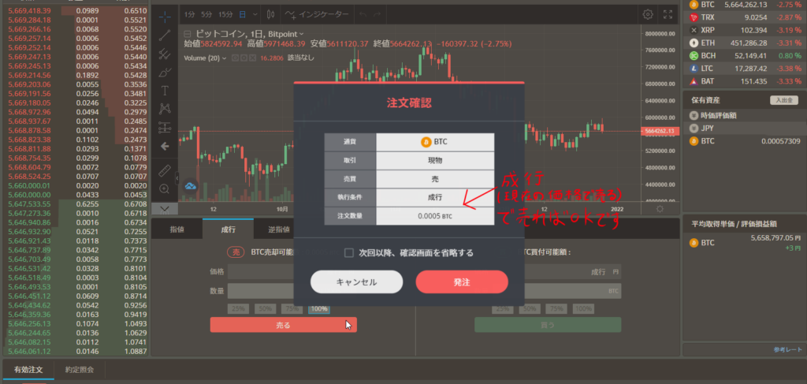The height and width of the screenshot is (384, 807).
Task: Toggle the 売 sell side indicator
Action: click(236, 252)
